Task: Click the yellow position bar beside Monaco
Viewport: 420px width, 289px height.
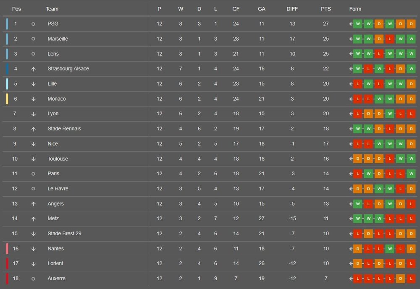Action: coord(7,99)
